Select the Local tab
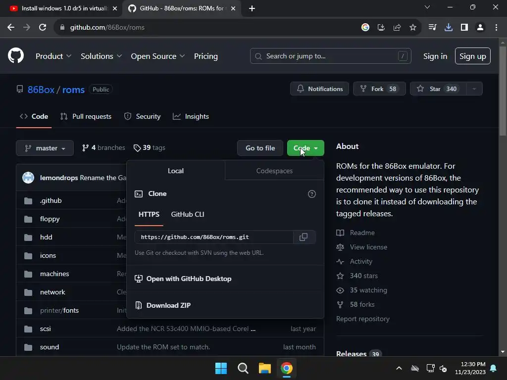507x380 pixels. click(x=176, y=171)
